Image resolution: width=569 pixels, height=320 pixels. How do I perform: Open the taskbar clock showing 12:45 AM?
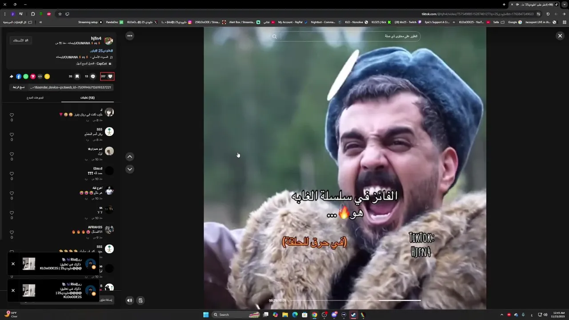[558, 315]
